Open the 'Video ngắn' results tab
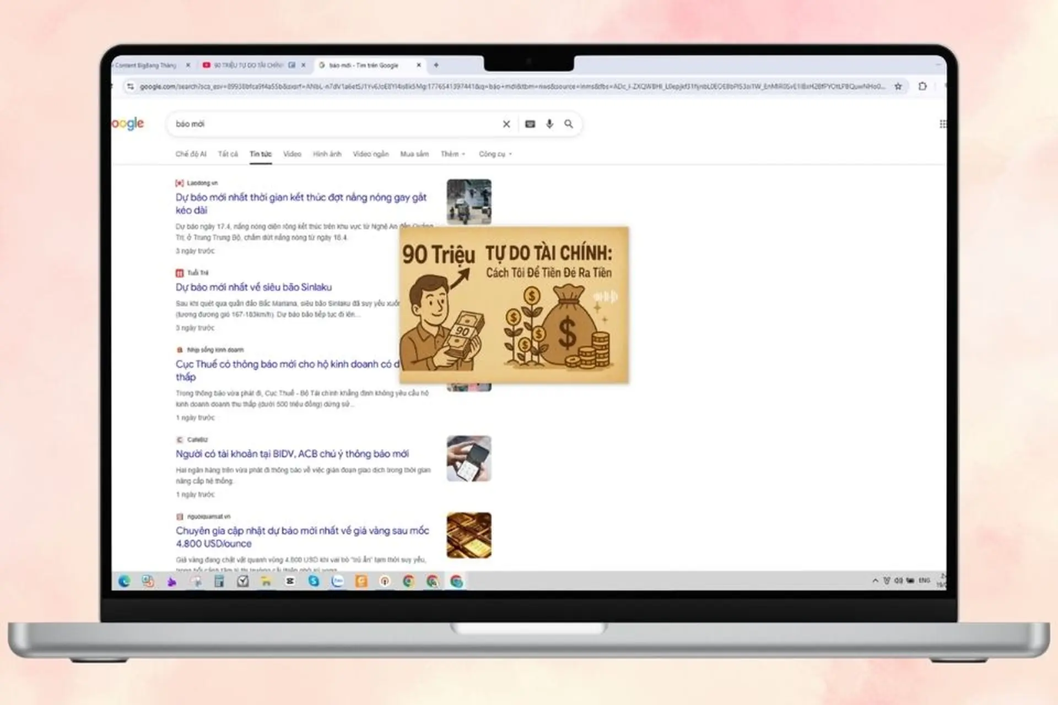1058x705 pixels. tap(371, 154)
